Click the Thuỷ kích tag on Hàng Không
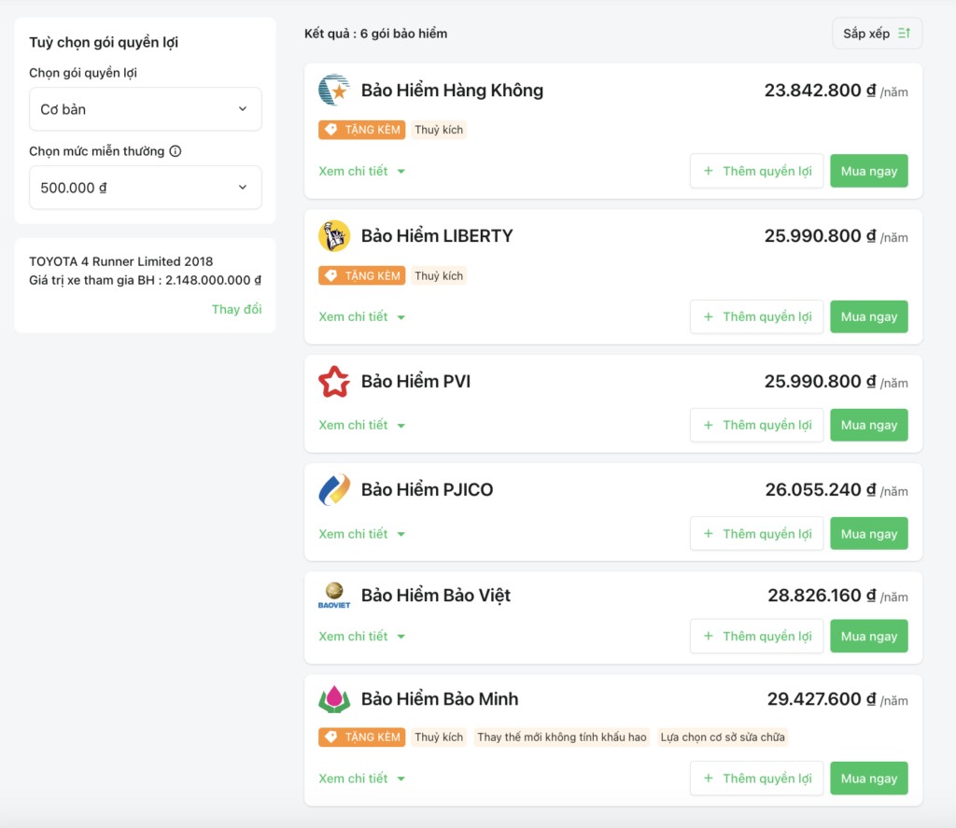The width and height of the screenshot is (956, 828). click(x=439, y=130)
